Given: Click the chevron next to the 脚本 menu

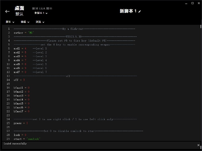Looking at the screenshot, I should [x=13, y=22].
